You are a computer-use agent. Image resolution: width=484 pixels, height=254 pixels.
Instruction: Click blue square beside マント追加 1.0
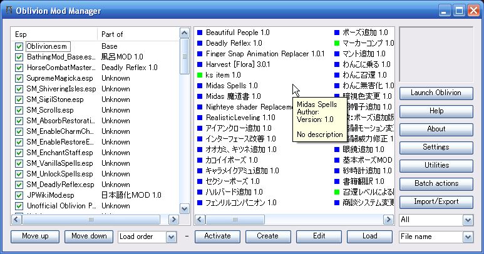click(337, 54)
